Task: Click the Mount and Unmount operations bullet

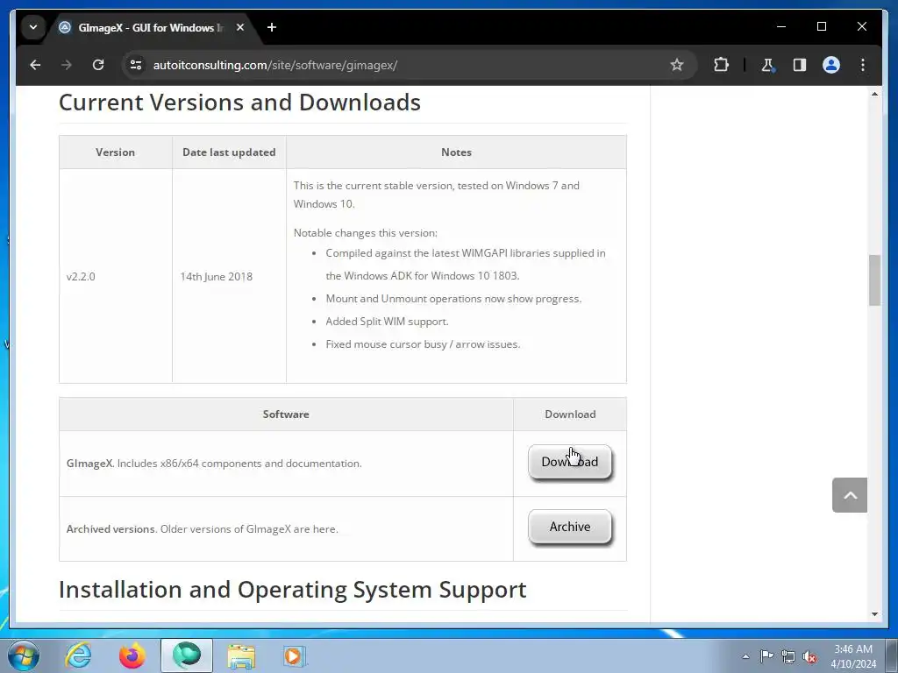Action: 453,299
